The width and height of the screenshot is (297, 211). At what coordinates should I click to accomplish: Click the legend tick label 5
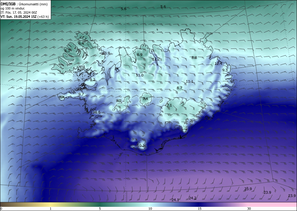click(100, 209)
